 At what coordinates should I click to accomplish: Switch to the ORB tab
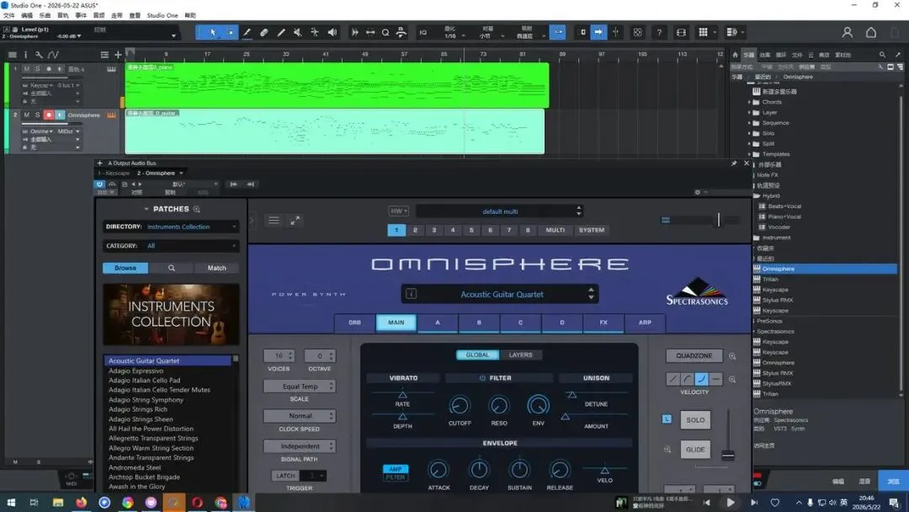[x=355, y=323]
